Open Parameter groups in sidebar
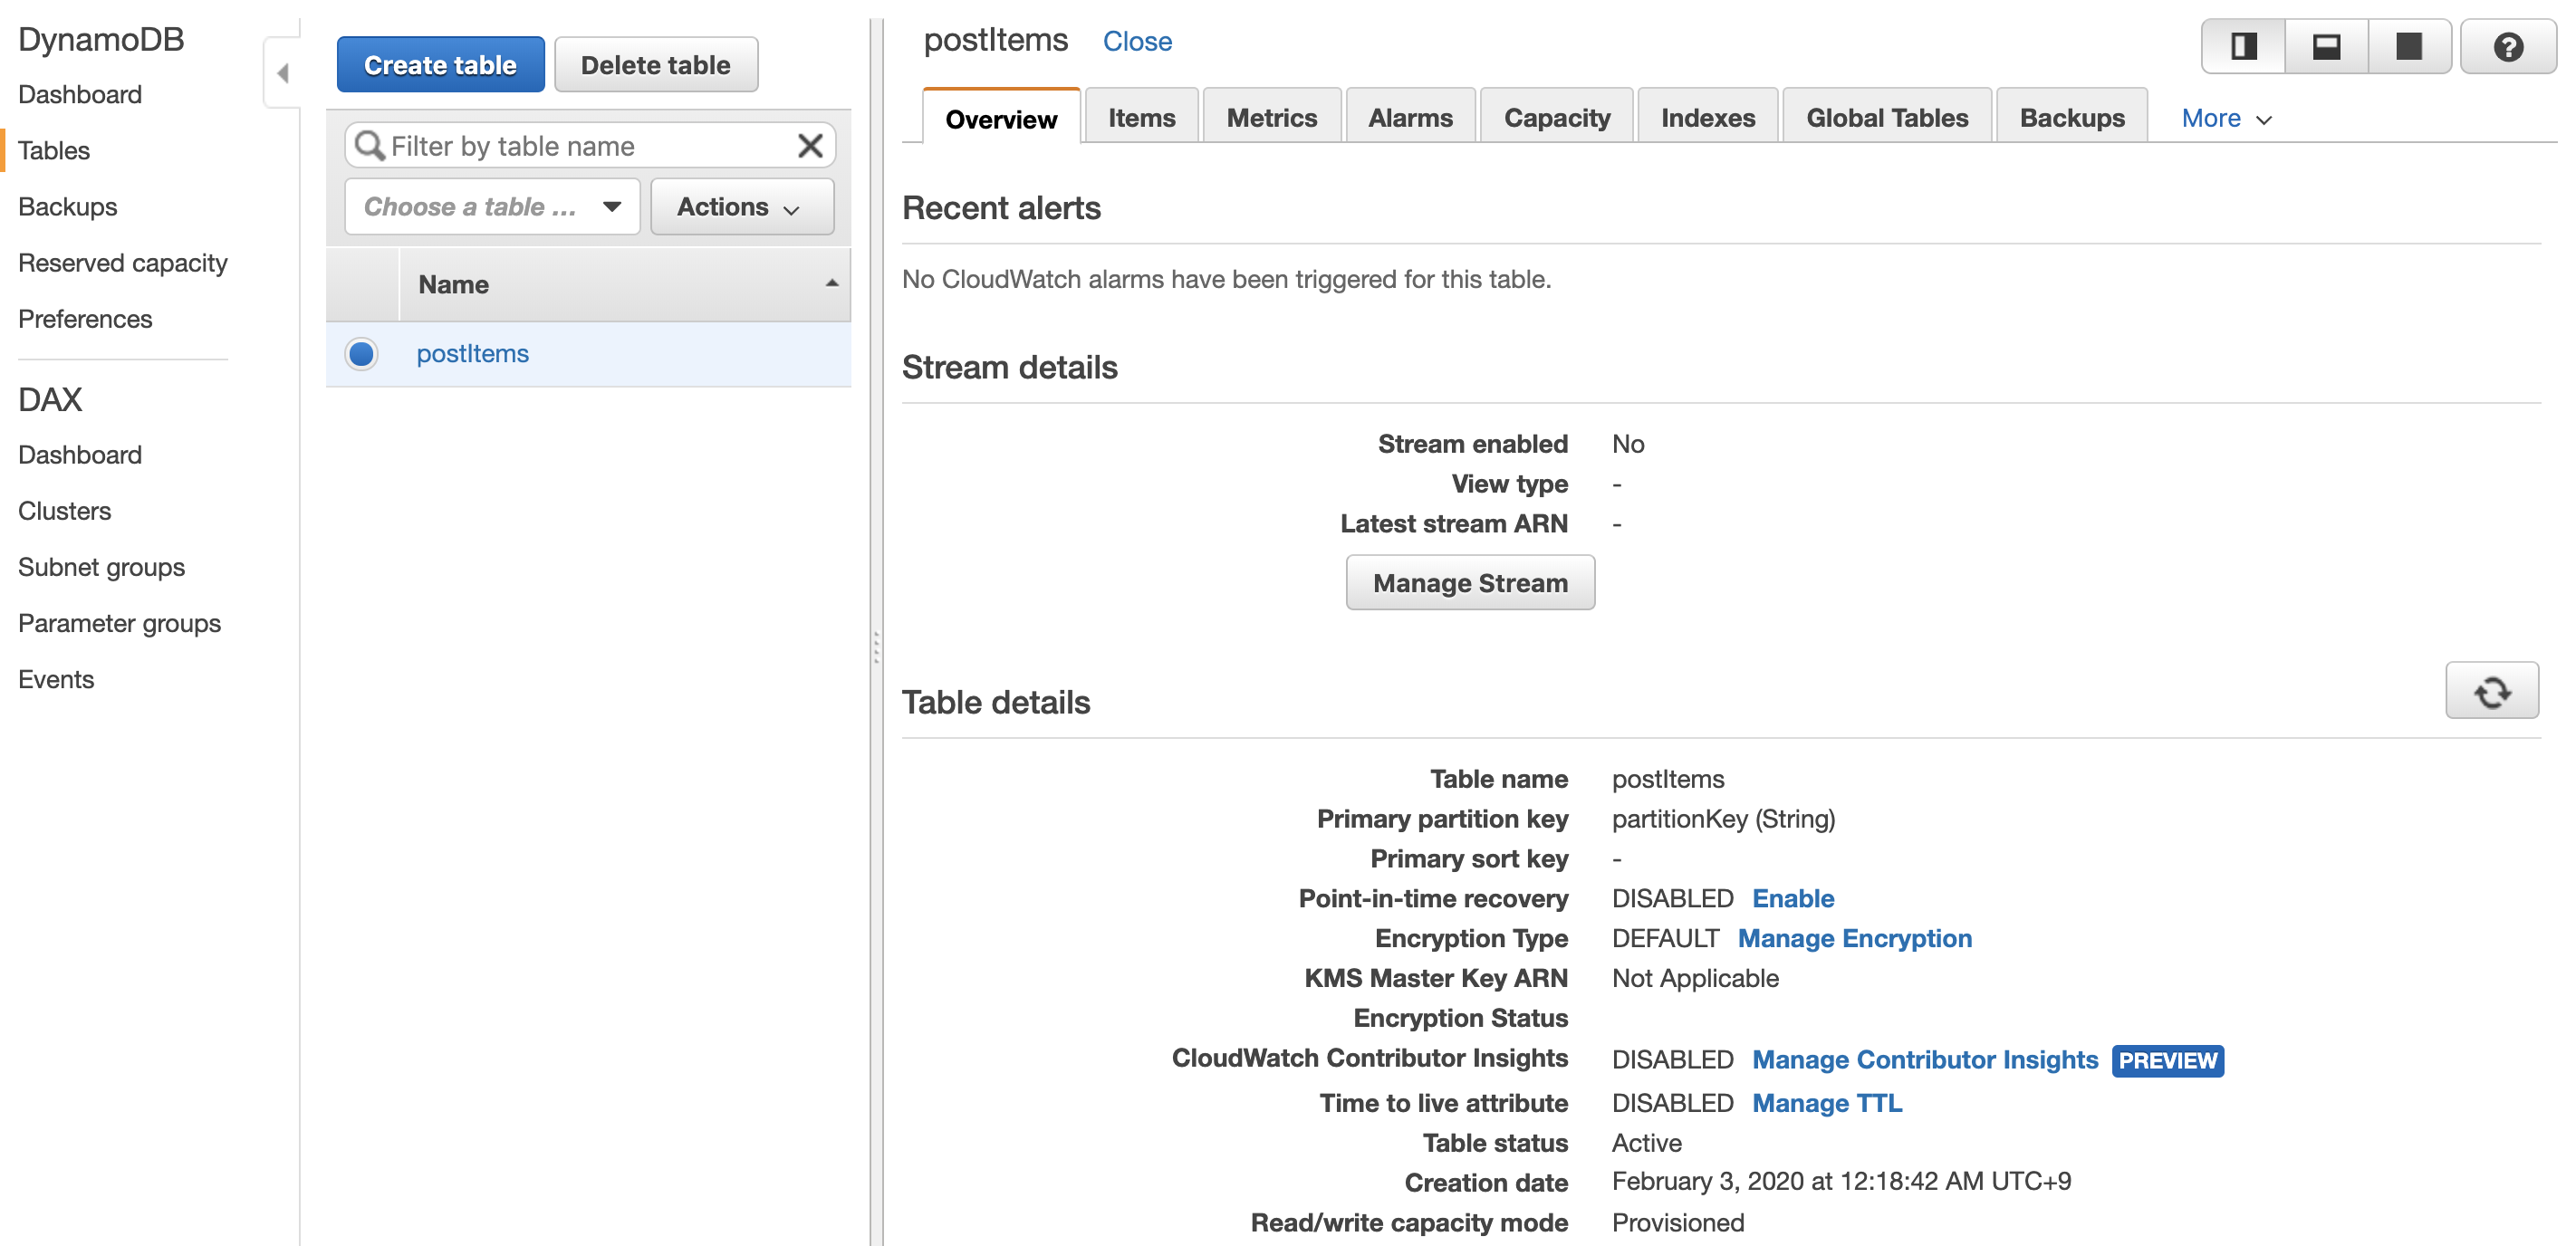The width and height of the screenshot is (2576, 1246). pos(119,623)
